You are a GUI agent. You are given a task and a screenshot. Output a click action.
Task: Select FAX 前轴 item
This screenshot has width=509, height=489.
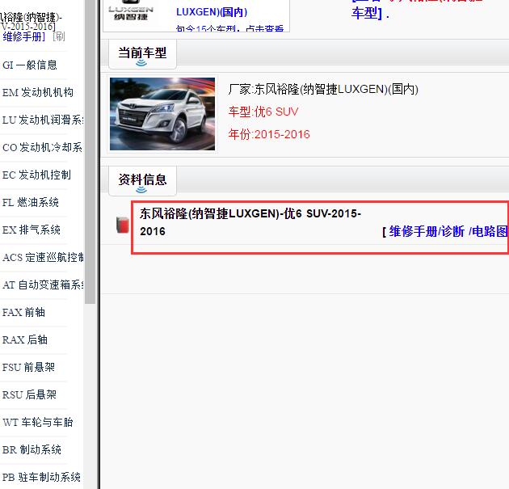(x=23, y=312)
